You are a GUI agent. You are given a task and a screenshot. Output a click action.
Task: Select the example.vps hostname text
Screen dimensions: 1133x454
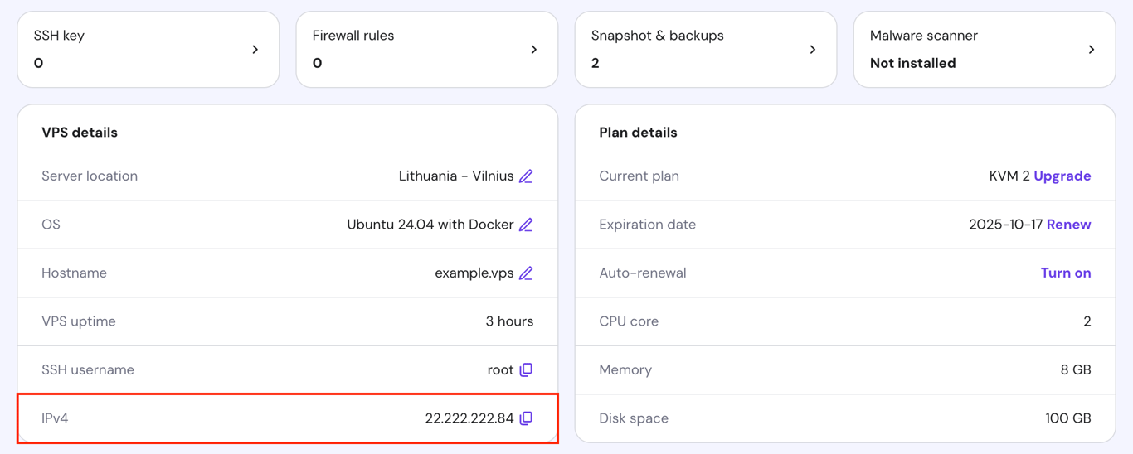[x=474, y=273]
